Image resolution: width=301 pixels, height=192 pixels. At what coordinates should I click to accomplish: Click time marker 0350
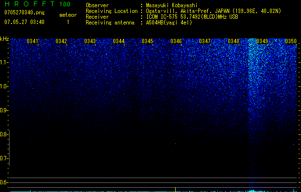coord(291,41)
